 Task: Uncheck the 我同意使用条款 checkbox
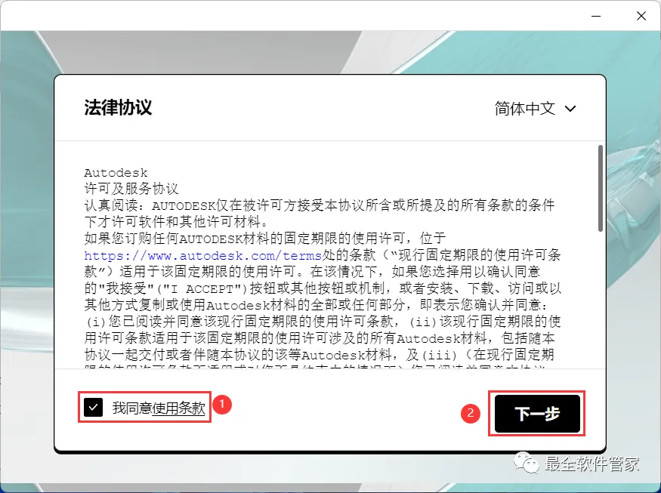coord(93,407)
